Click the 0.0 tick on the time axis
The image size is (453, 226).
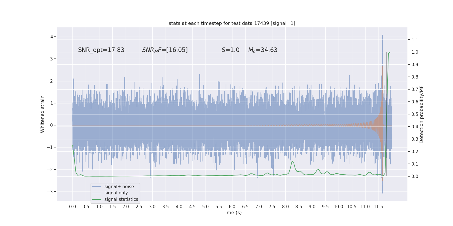[x=72, y=207]
